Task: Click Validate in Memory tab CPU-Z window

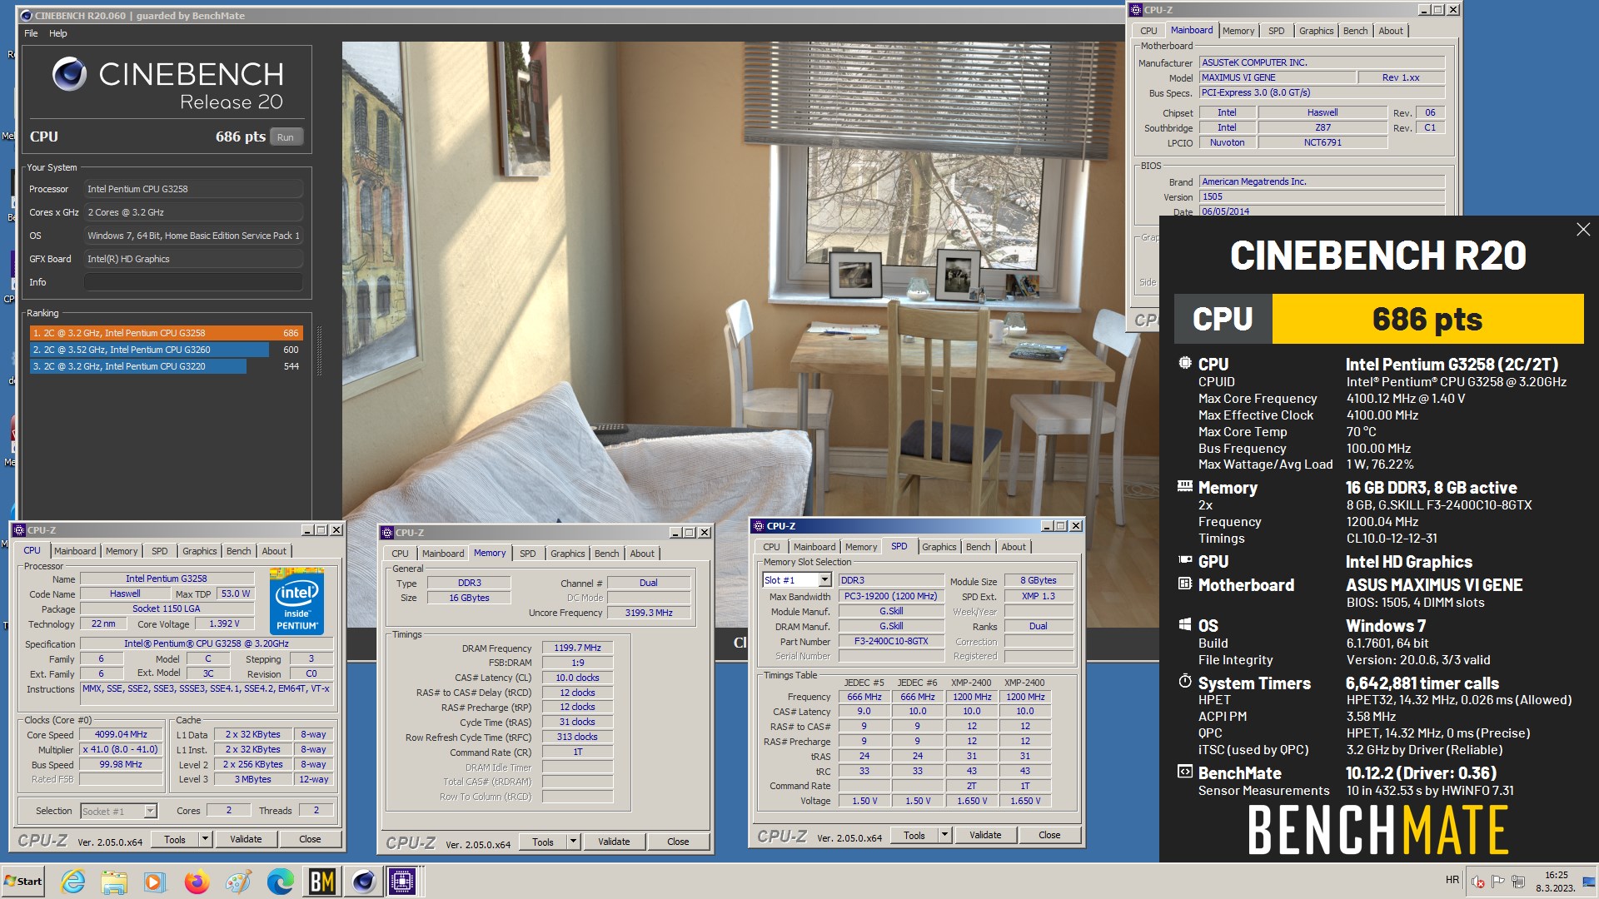Action: coord(614,842)
